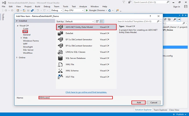Toggle Solution Explorer Preview Selected Items

pos(179,19)
